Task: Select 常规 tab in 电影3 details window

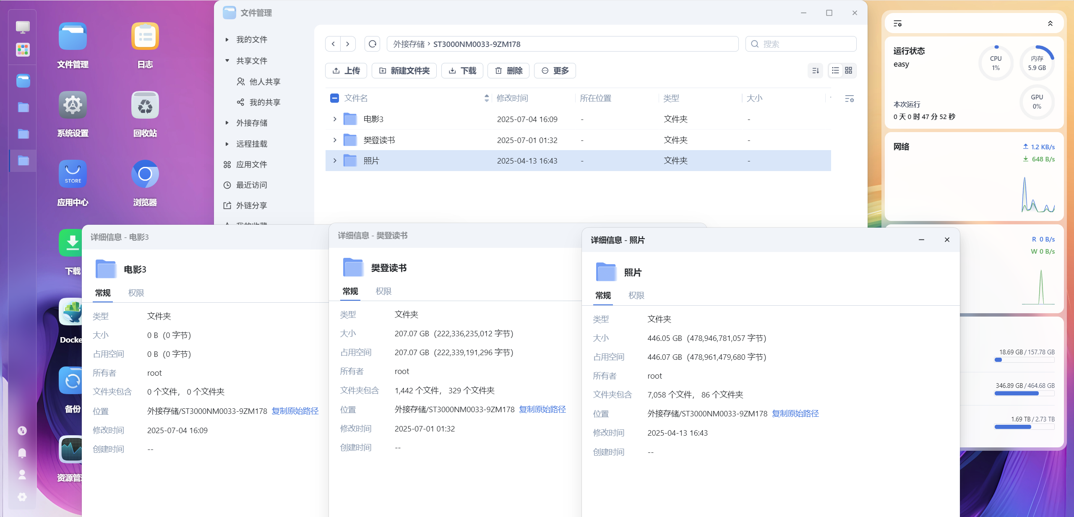Action: coord(103,293)
